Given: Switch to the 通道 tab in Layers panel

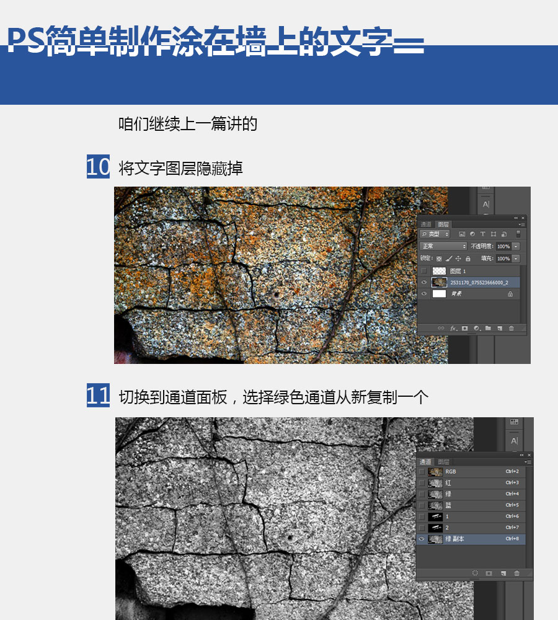Looking at the screenshot, I should [x=425, y=224].
